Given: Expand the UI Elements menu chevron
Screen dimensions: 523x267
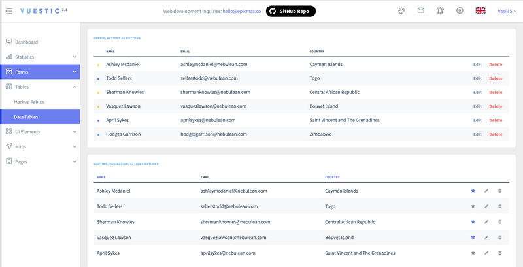Looking at the screenshot, I should (x=75, y=131).
